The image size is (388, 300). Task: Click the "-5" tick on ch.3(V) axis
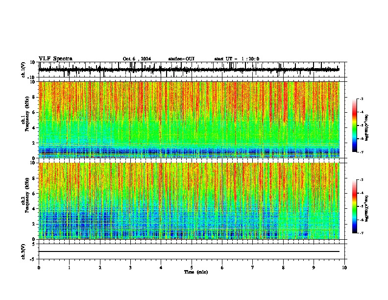point(33,259)
